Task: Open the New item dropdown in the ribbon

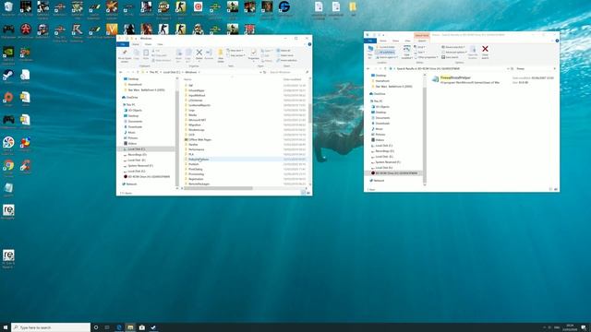Action: pos(235,51)
